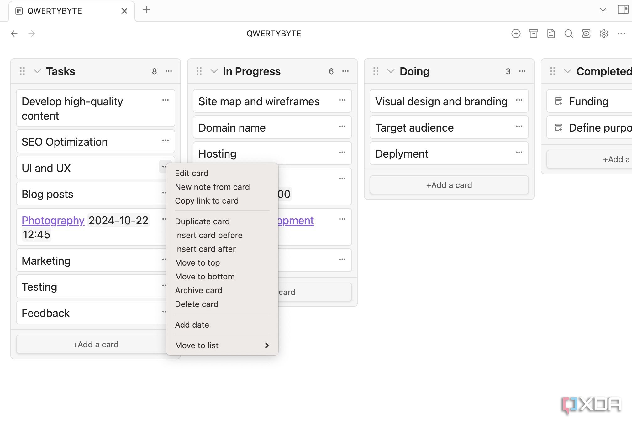Toggle the right sidebar panel icon
Image resolution: width=632 pixels, height=426 pixels.
pyautogui.click(x=623, y=10)
